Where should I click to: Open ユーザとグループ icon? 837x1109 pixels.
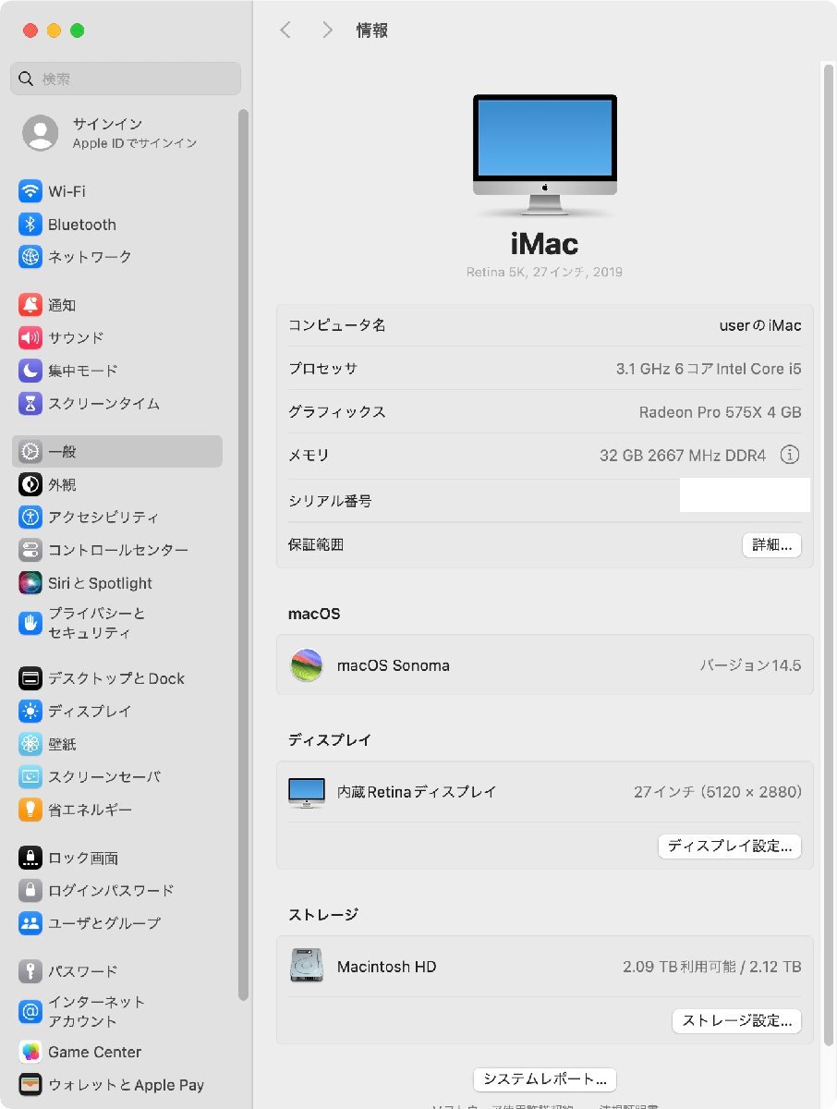[30, 923]
